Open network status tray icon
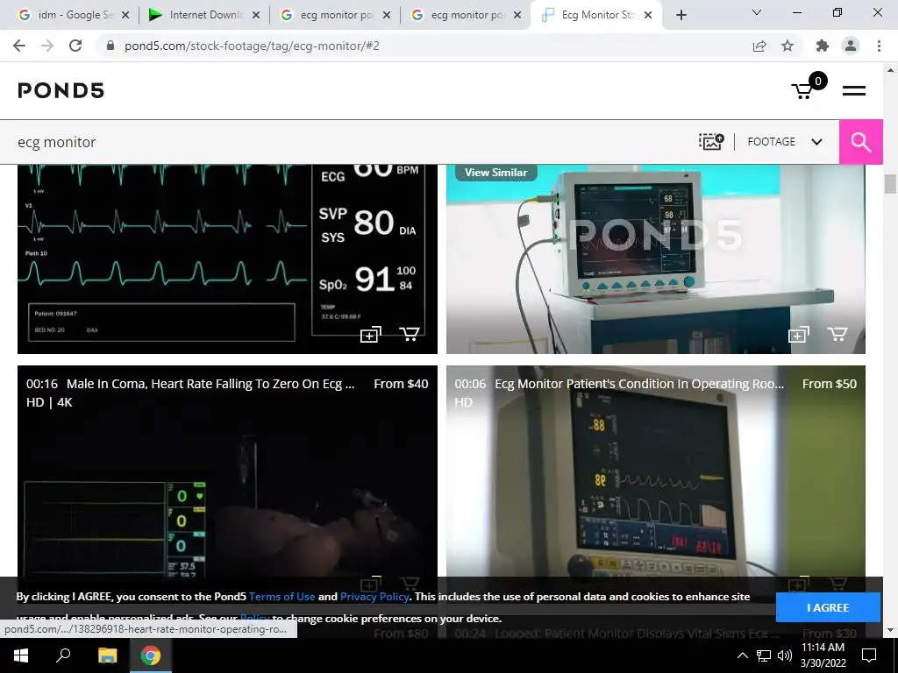 point(764,655)
